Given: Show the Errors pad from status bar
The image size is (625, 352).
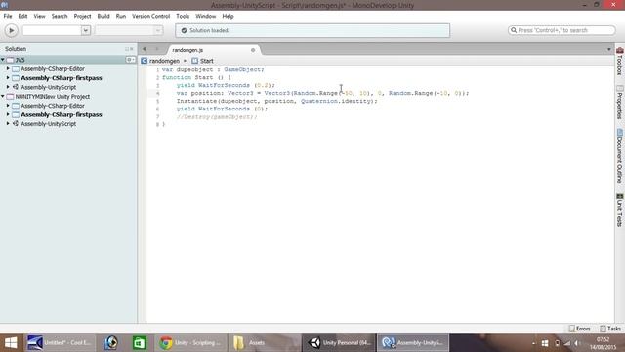Looking at the screenshot, I should tap(580, 329).
